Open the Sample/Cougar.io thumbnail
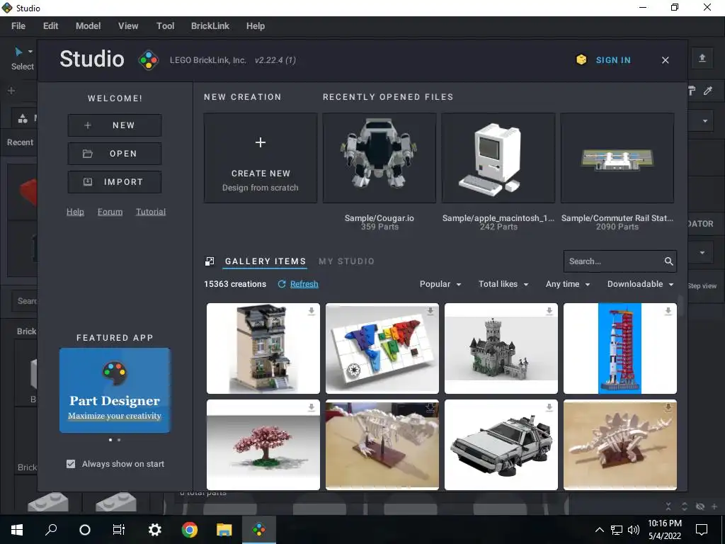725x544 pixels. coord(379,158)
